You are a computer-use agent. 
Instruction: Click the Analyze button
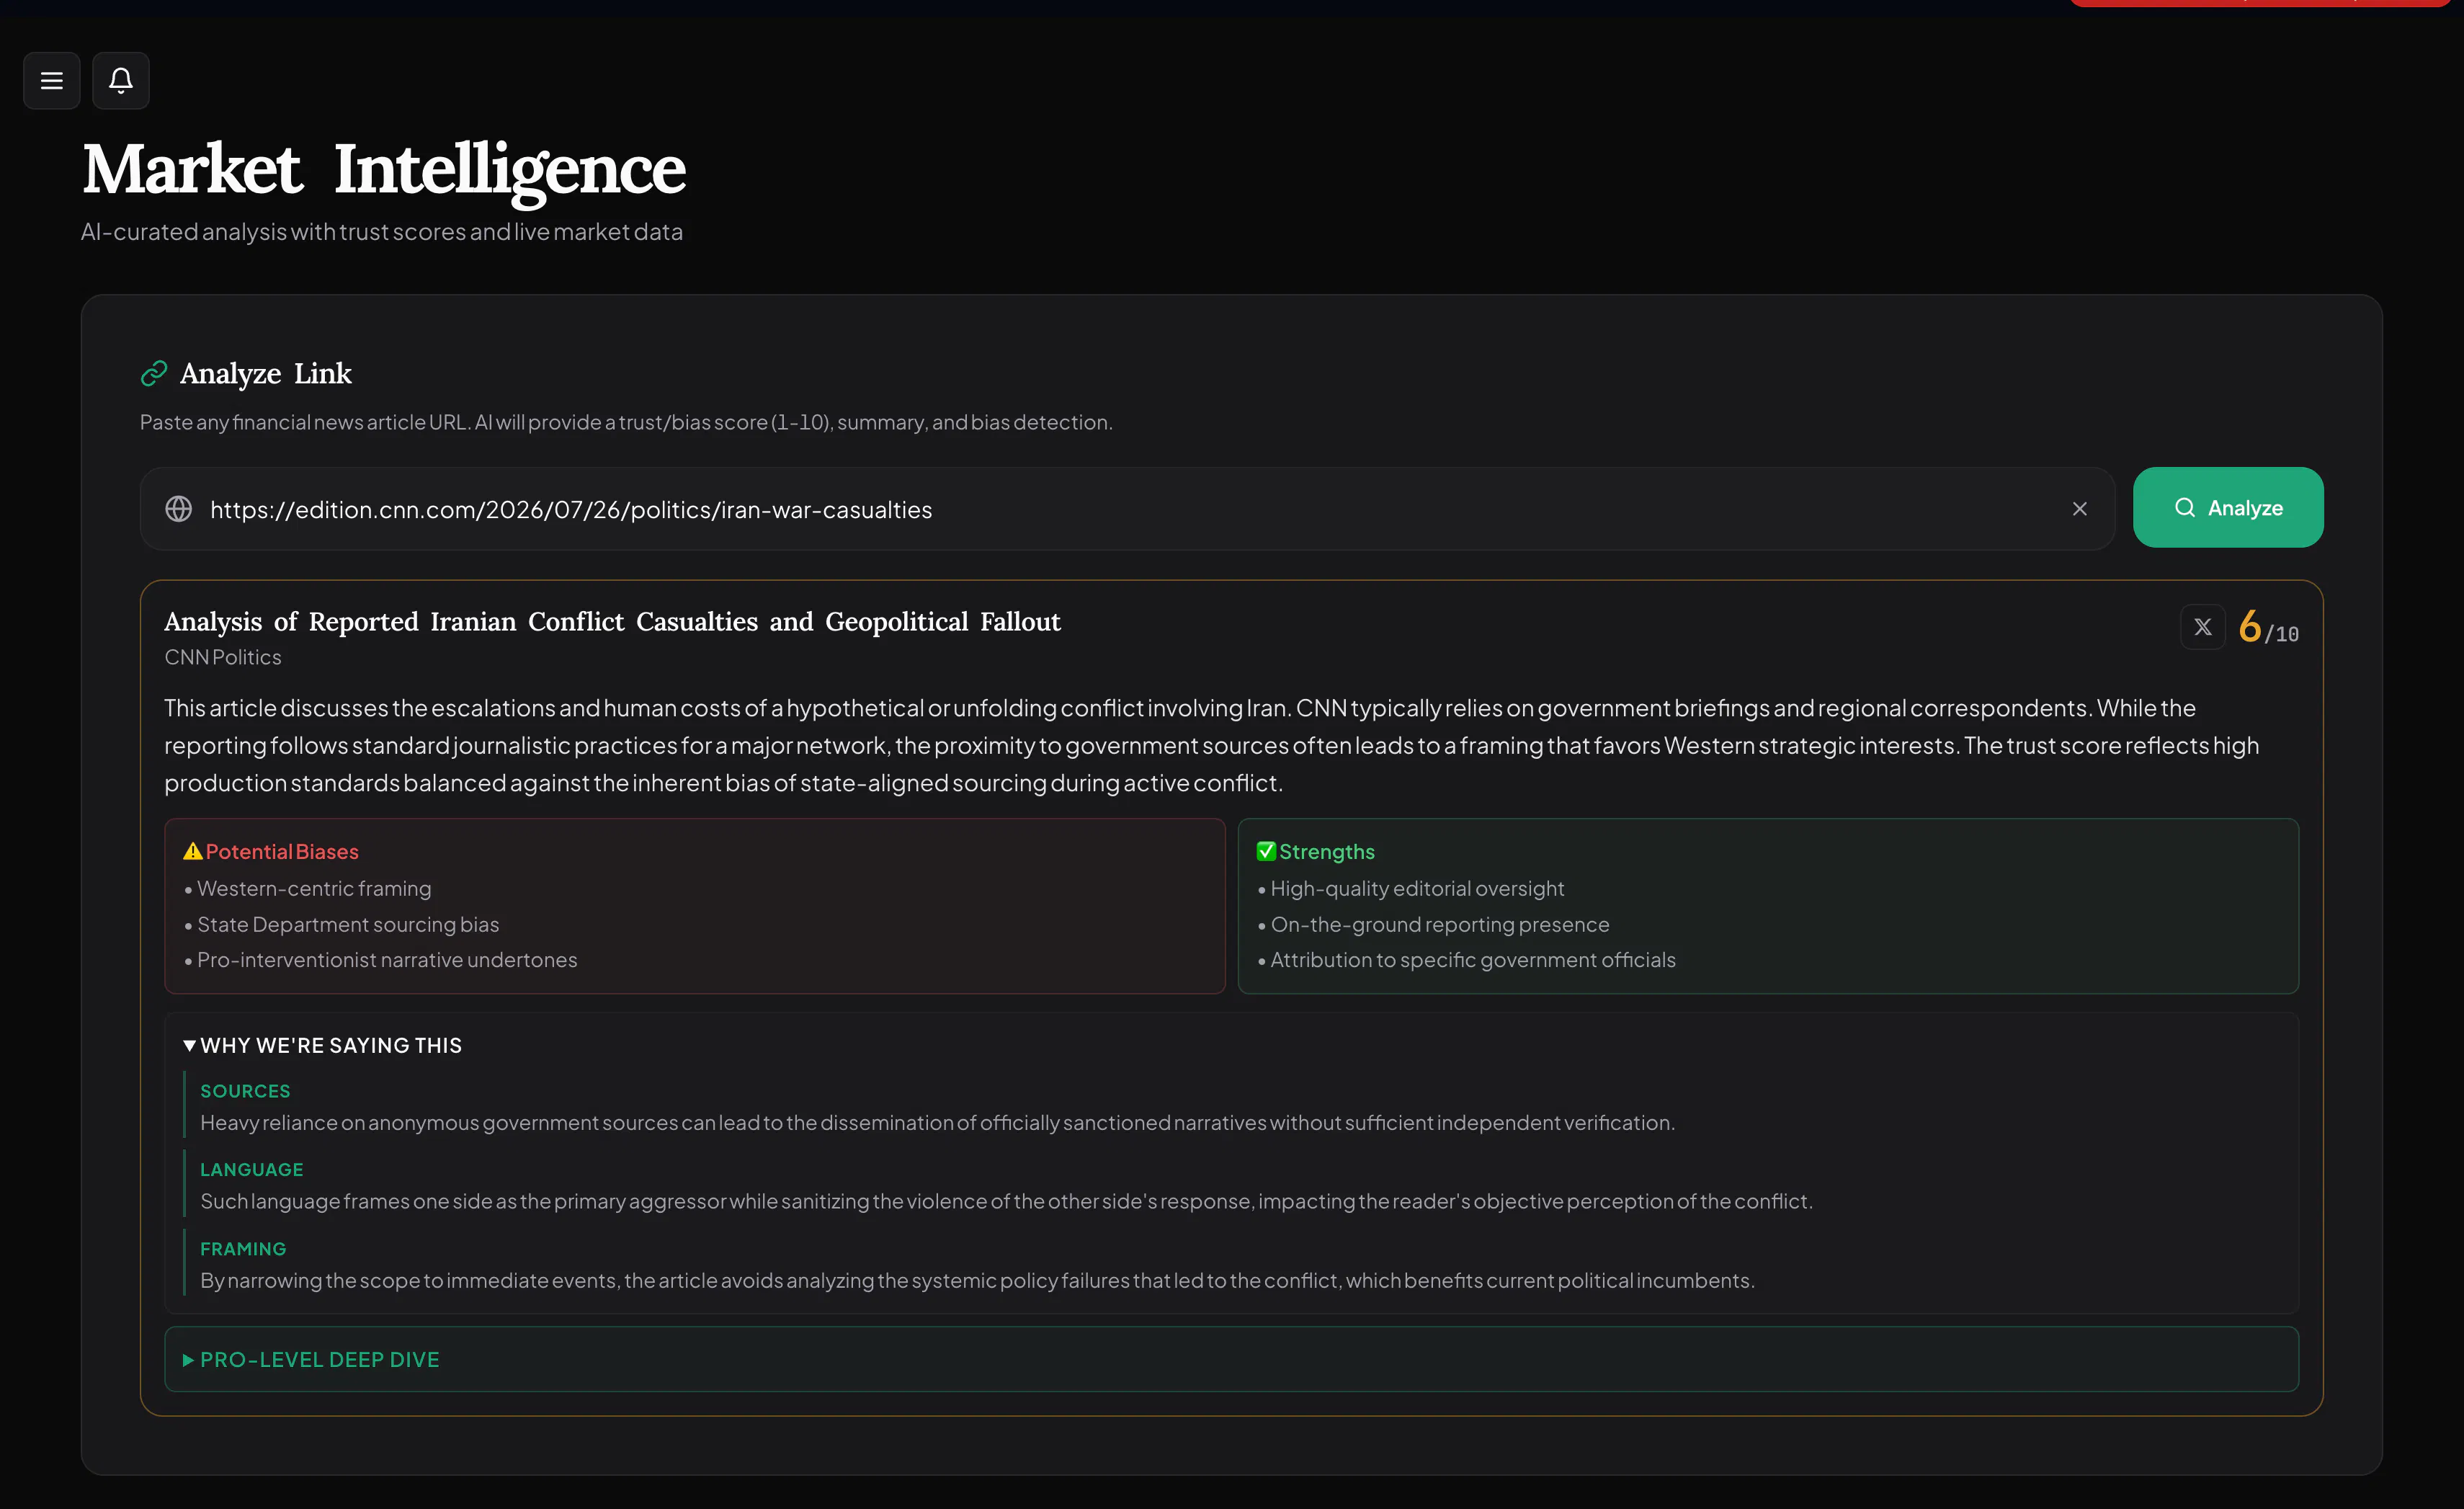pyautogui.click(x=2228, y=507)
